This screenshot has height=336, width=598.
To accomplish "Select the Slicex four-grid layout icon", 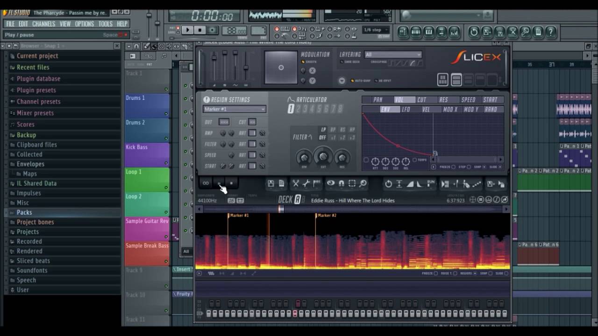I will 443,80.
